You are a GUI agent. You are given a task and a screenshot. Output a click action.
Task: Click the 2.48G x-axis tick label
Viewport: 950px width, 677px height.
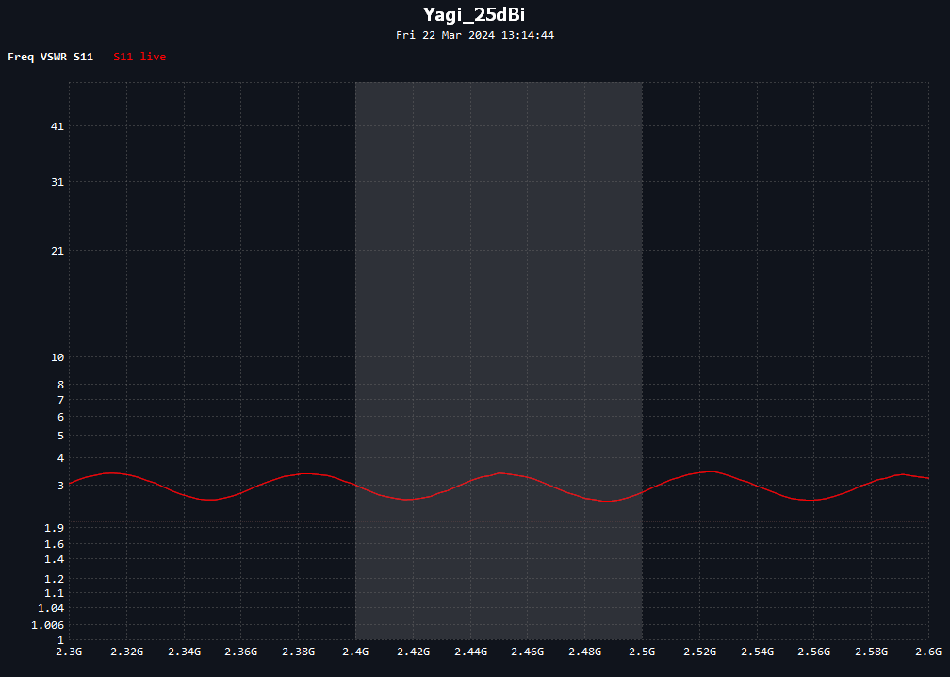[x=584, y=652]
